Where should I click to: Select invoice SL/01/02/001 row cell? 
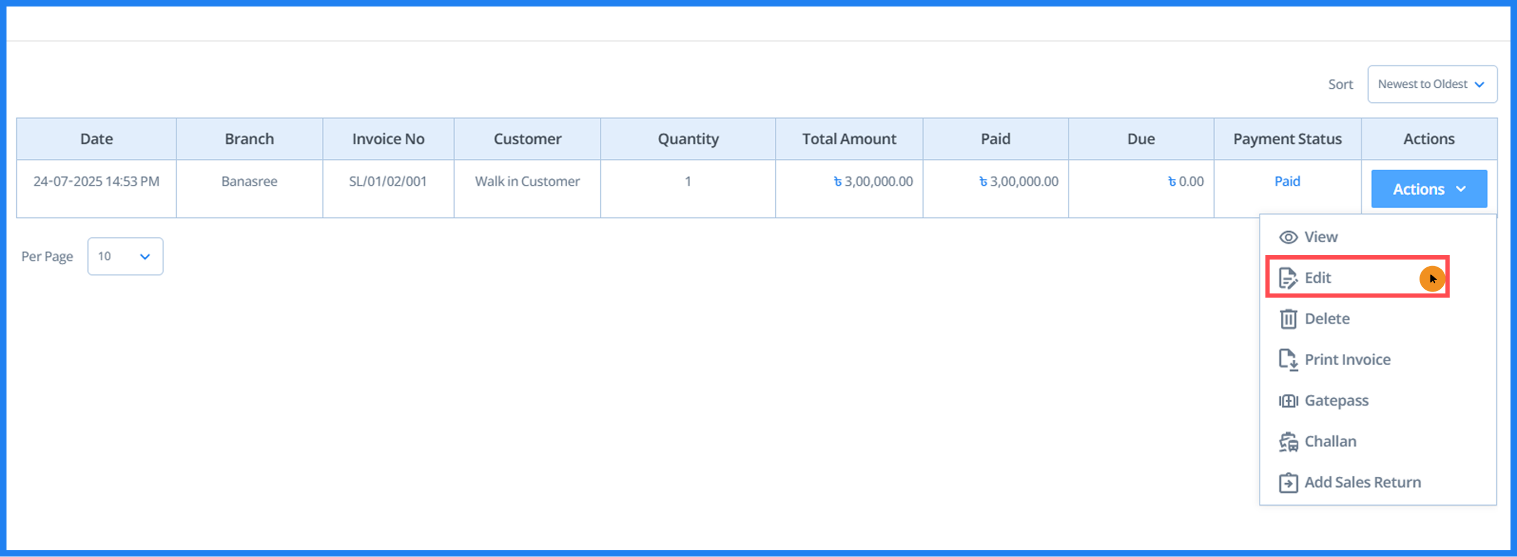387,182
